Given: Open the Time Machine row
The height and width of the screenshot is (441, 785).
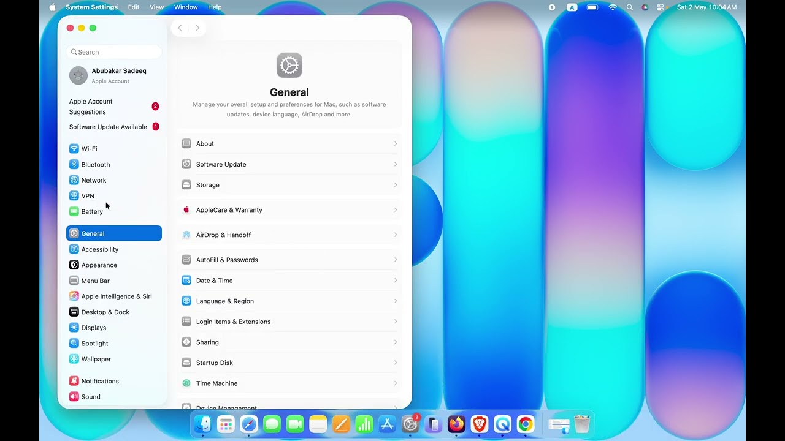Looking at the screenshot, I should [x=289, y=383].
